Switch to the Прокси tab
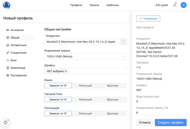Screen dimensions: 190x129 point(94,5)
